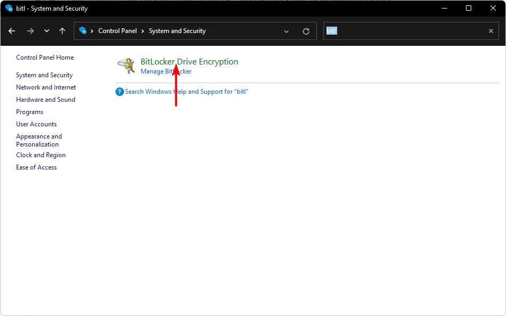This screenshot has height=316, width=506.
Task: Open the Network and Internet category
Action: (x=46, y=87)
